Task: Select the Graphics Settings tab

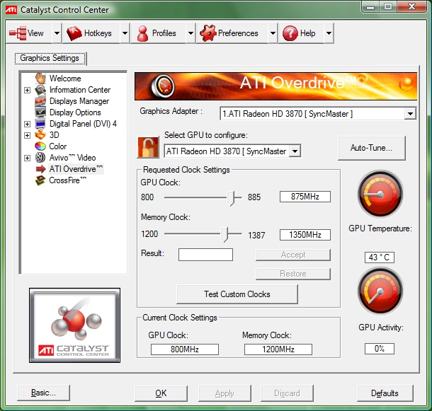Action: click(x=50, y=58)
